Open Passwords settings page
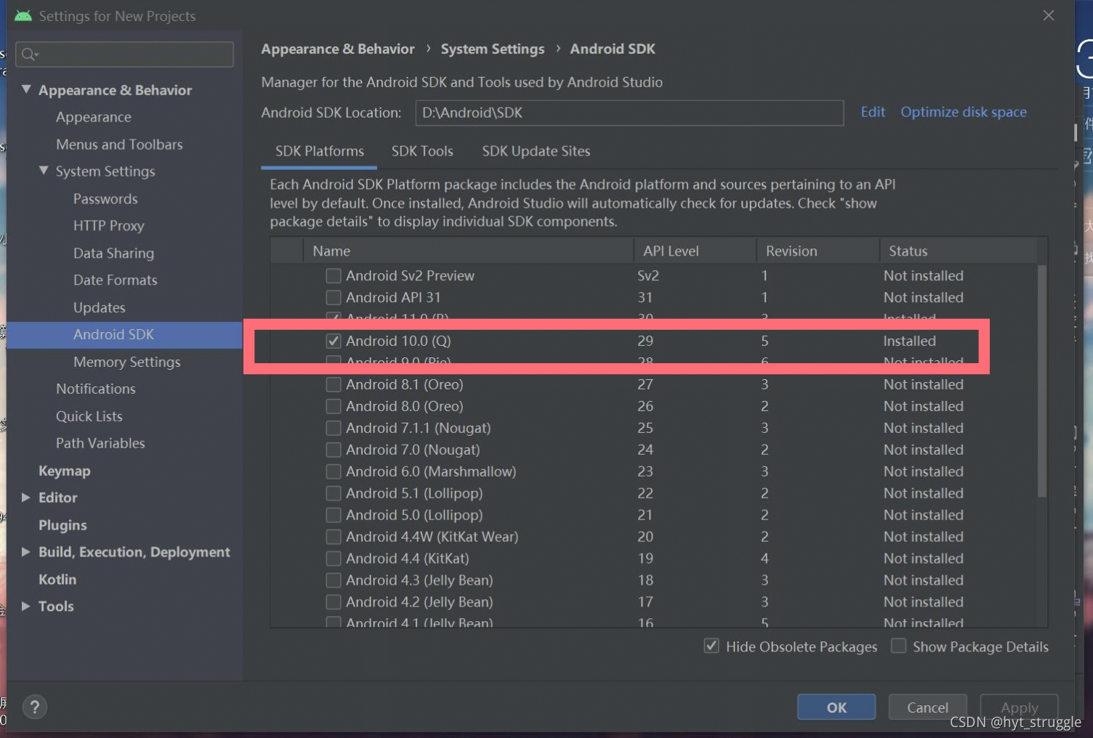Image resolution: width=1093 pixels, height=738 pixels. click(105, 198)
